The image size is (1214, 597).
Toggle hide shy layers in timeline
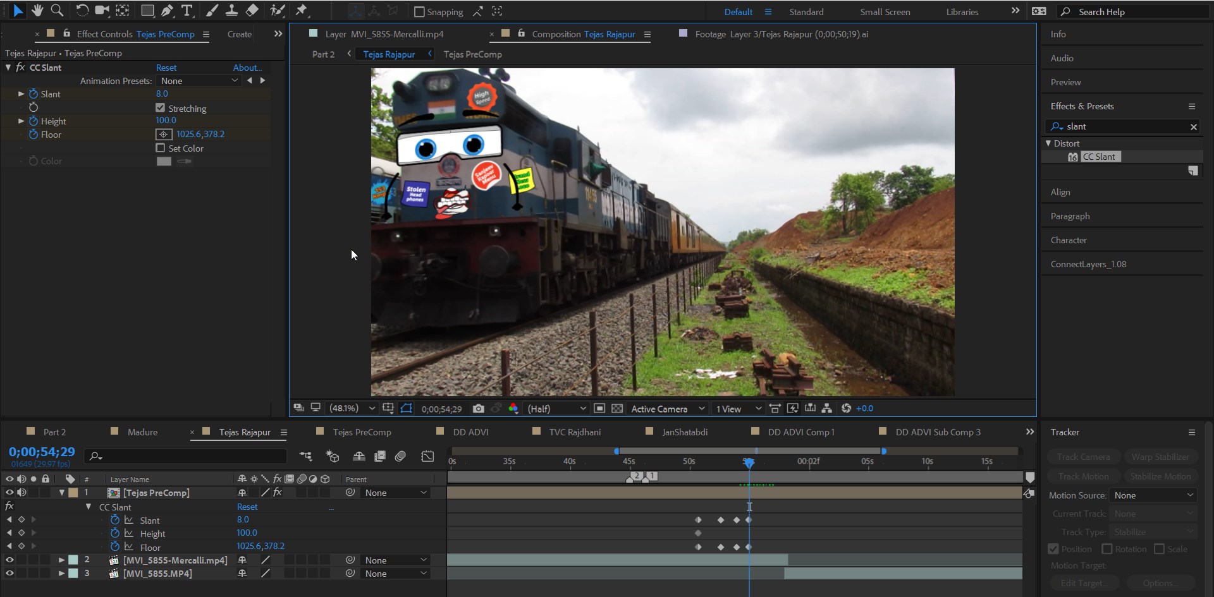tap(359, 456)
